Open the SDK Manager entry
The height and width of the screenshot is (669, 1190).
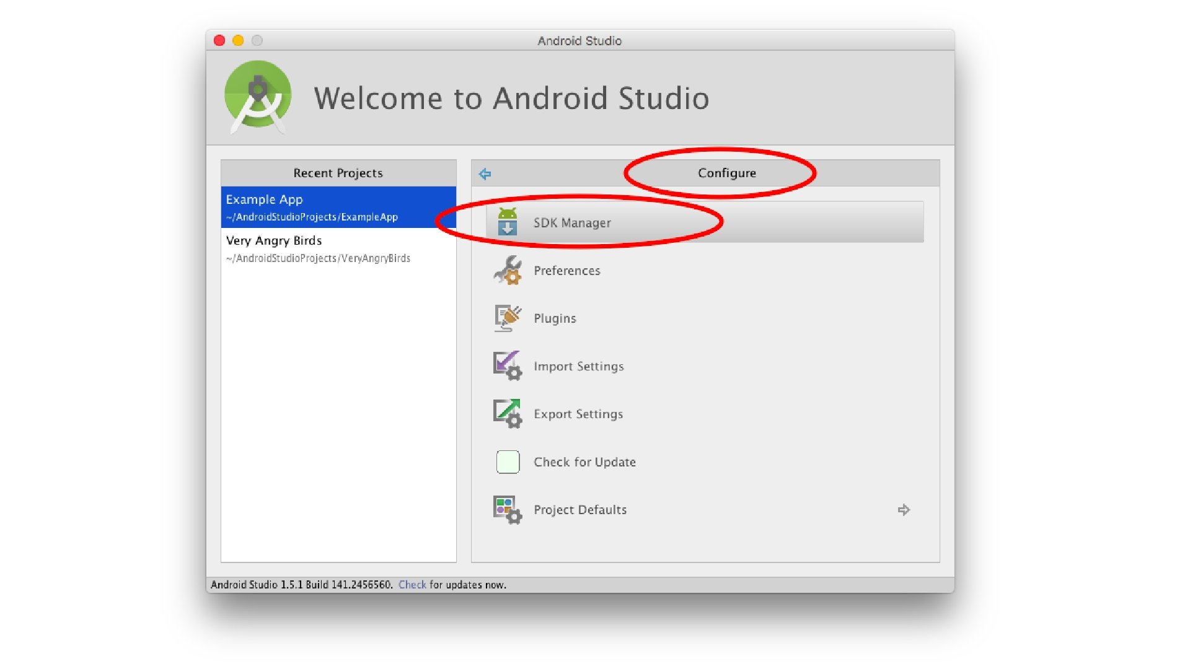coord(572,223)
